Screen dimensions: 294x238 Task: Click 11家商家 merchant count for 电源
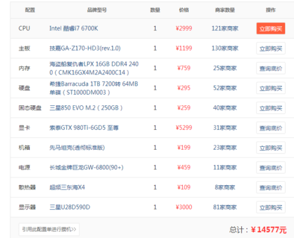click(x=225, y=167)
